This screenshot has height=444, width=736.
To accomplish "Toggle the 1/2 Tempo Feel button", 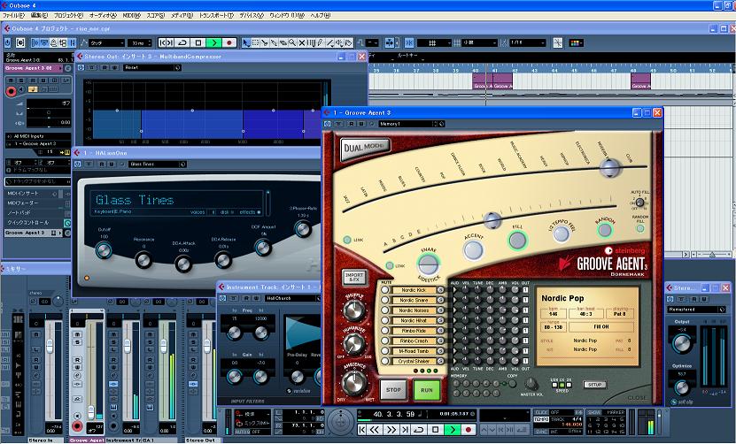I will 561,234.
